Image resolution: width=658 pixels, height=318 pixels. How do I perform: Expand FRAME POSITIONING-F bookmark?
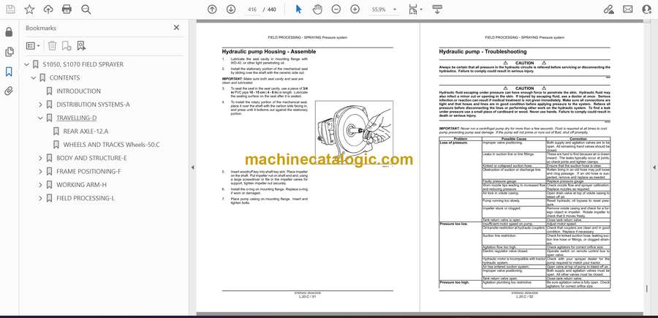(x=40, y=172)
